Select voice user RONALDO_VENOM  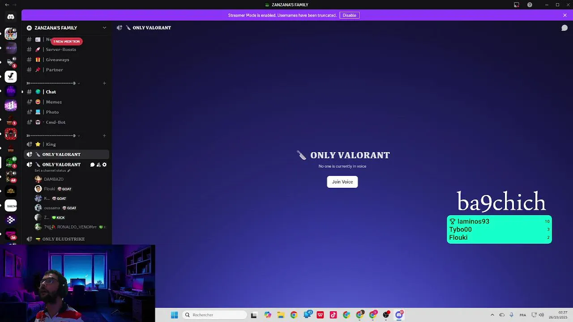[x=71, y=227]
